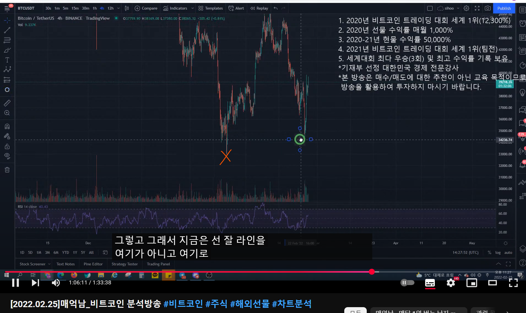Toggle YouTube autoplay switch
The image size is (526, 313).
click(407, 283)
